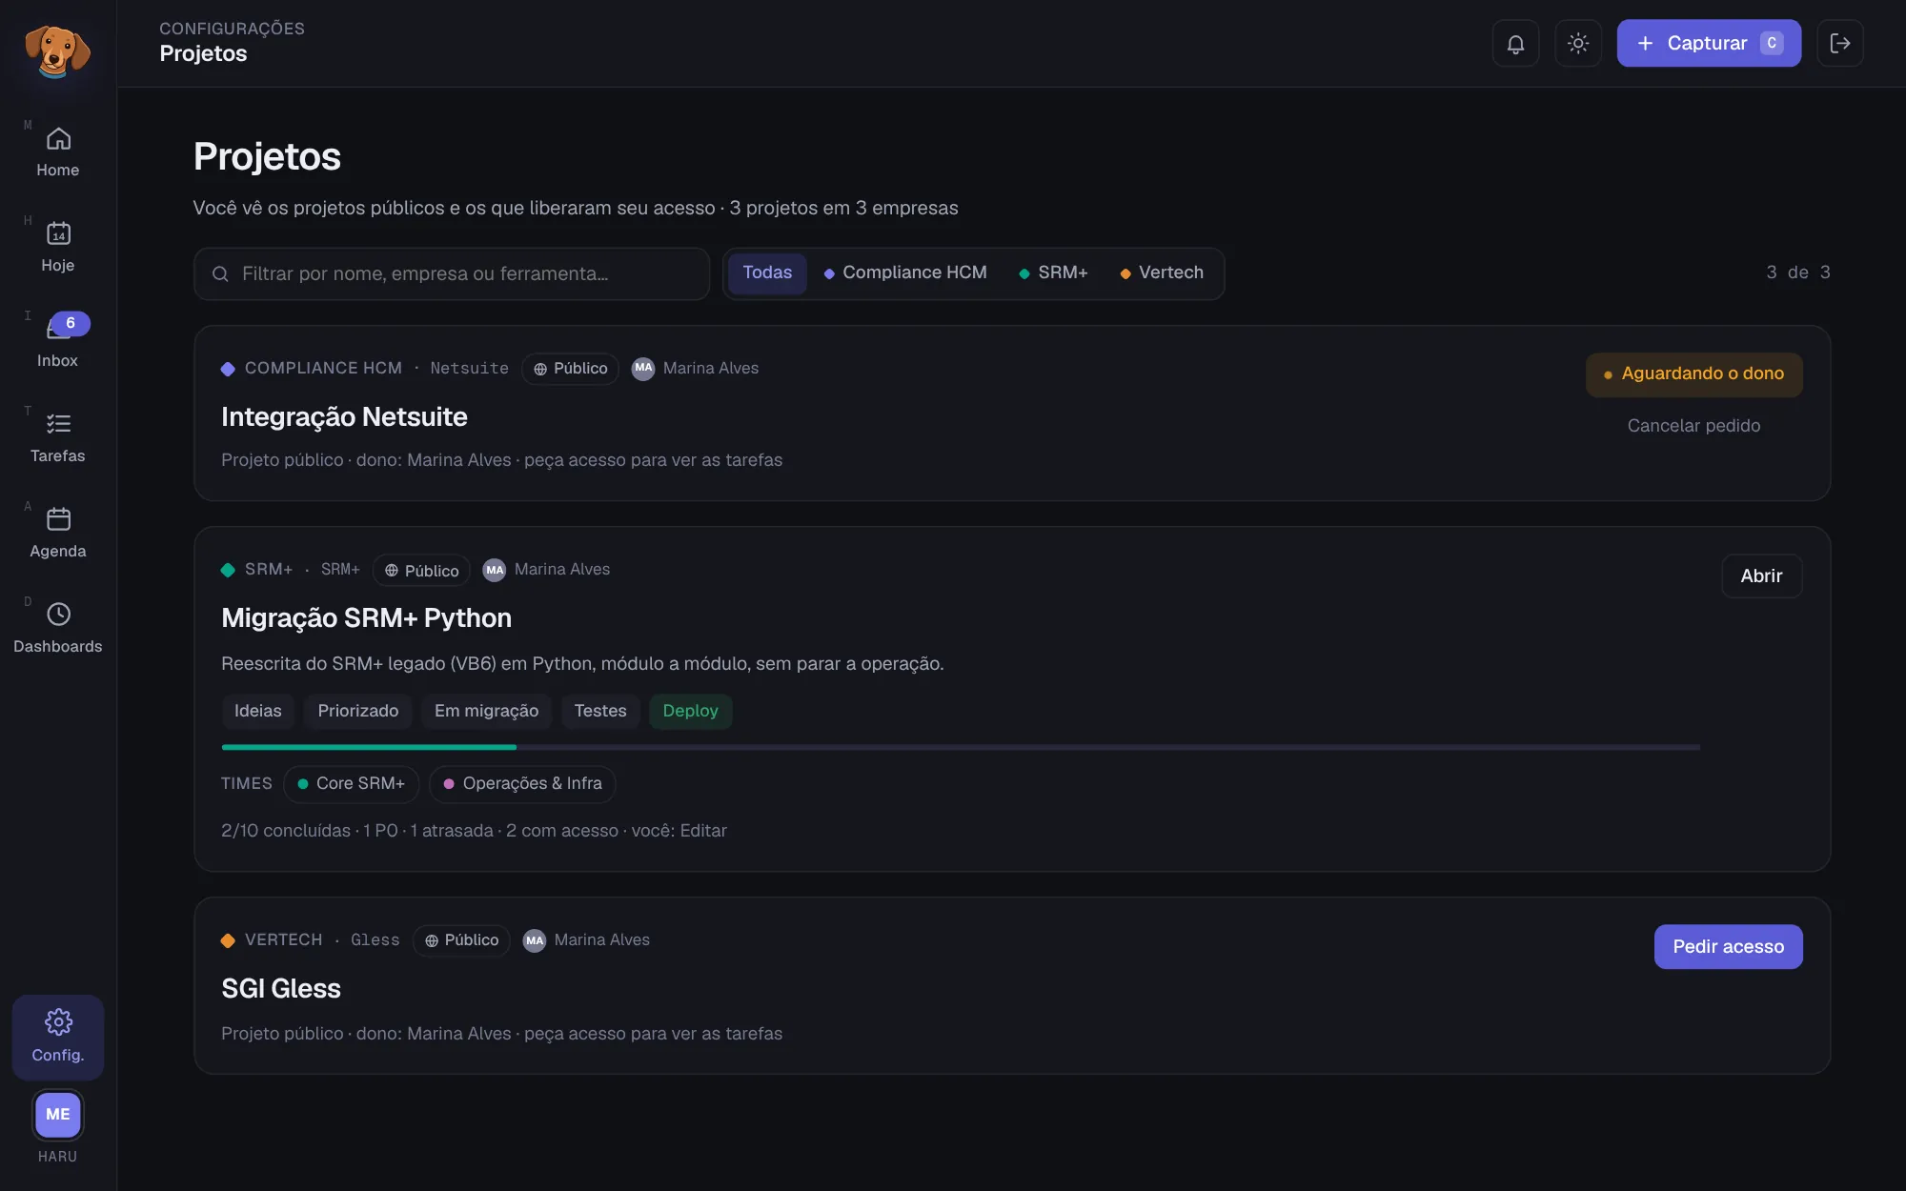Viewport: 1906px width, 1191px height.
Task: Open the SGI Gless project title
Action: pos(281,989)
